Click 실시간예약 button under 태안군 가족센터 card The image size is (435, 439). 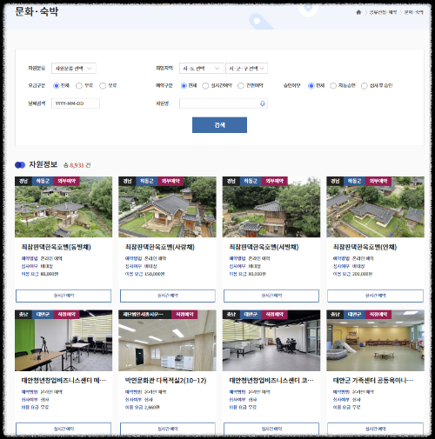pyautogui.click(x=375, y=429)
